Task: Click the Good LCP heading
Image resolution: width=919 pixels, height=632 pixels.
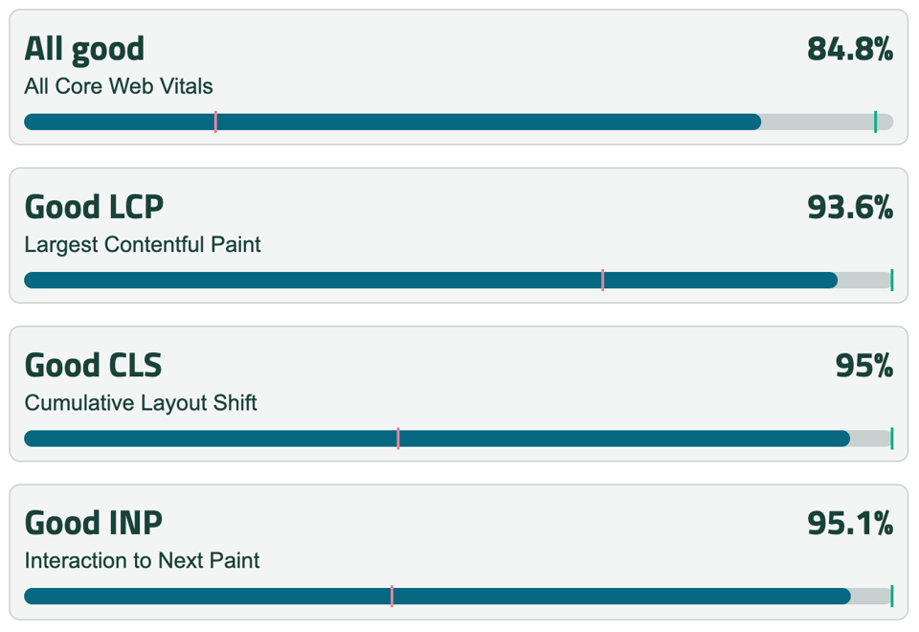Action: [x=94, y=207]
